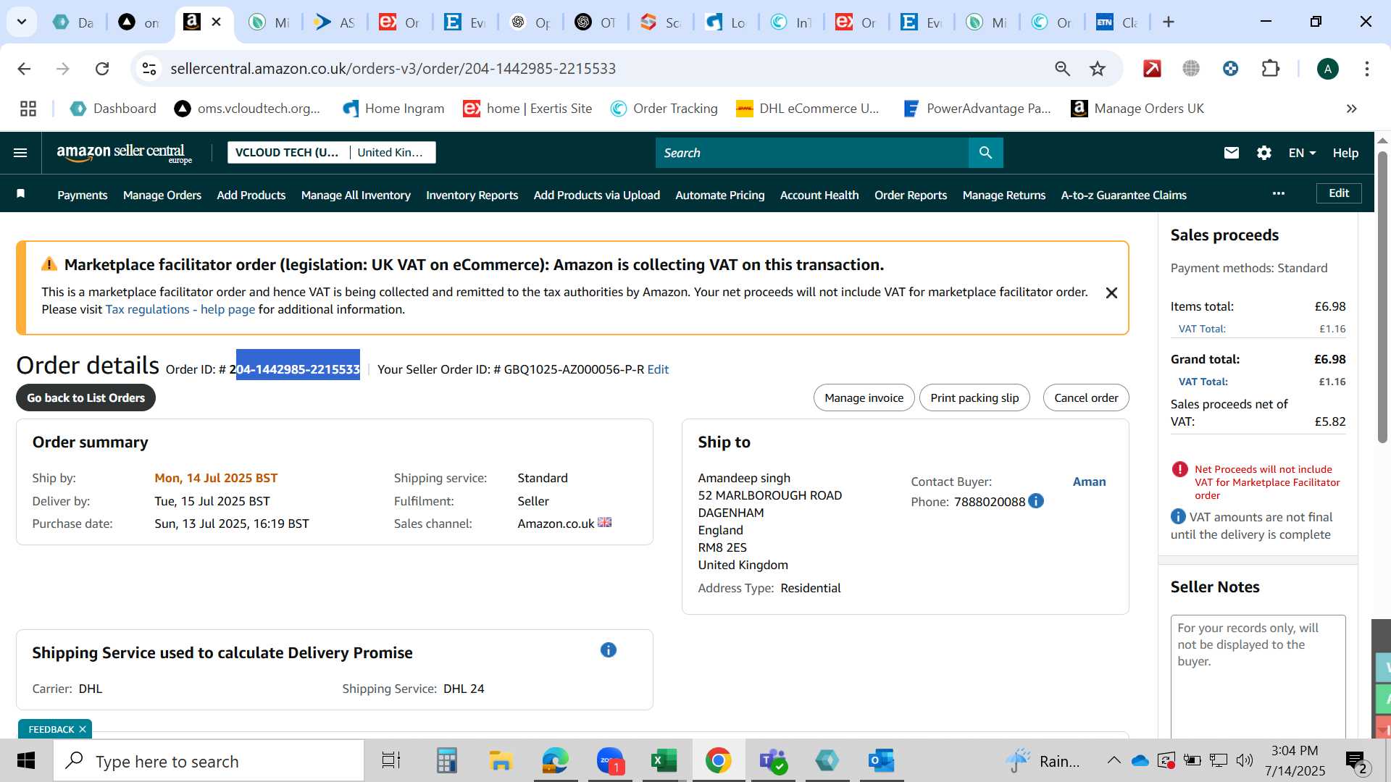Viewport: 1391px width, 782px height.
Task: Open the VCLOUD TECH account switcher
Action: pos(287,152)
